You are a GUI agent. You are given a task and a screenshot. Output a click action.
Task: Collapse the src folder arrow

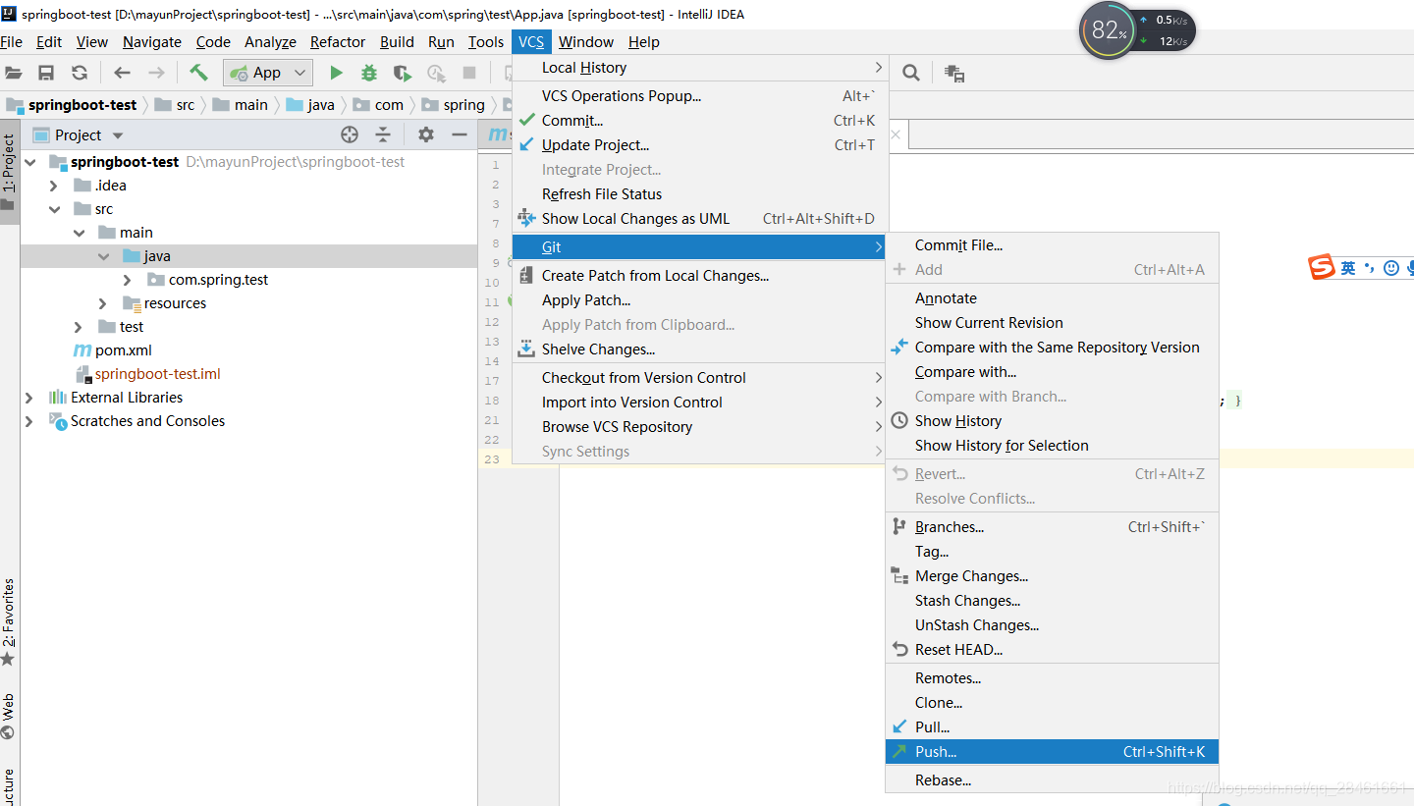[55, 209]
